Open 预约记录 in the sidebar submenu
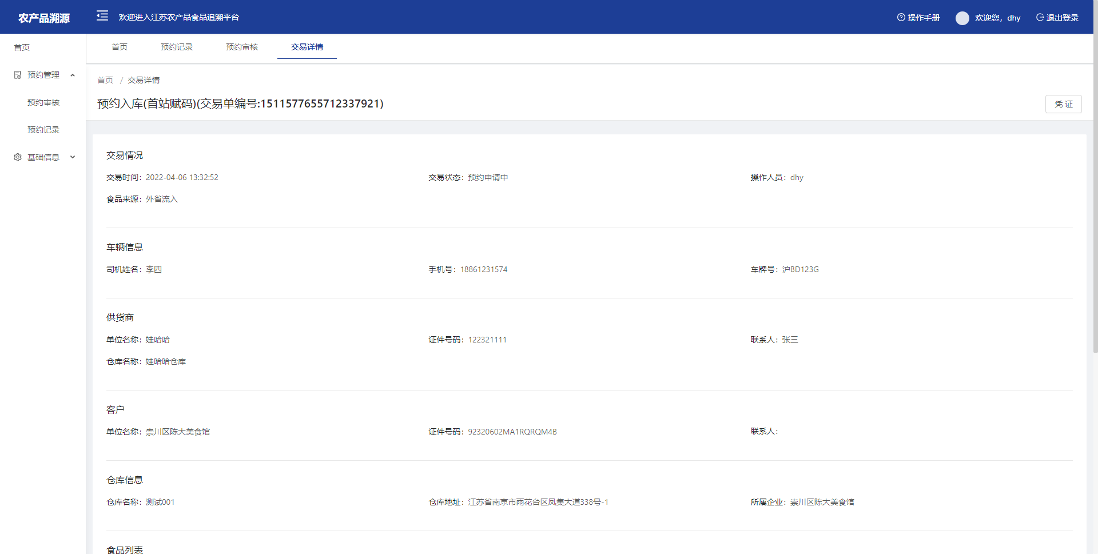Viewport: 1098px width, 554px height. click(43, 130)
